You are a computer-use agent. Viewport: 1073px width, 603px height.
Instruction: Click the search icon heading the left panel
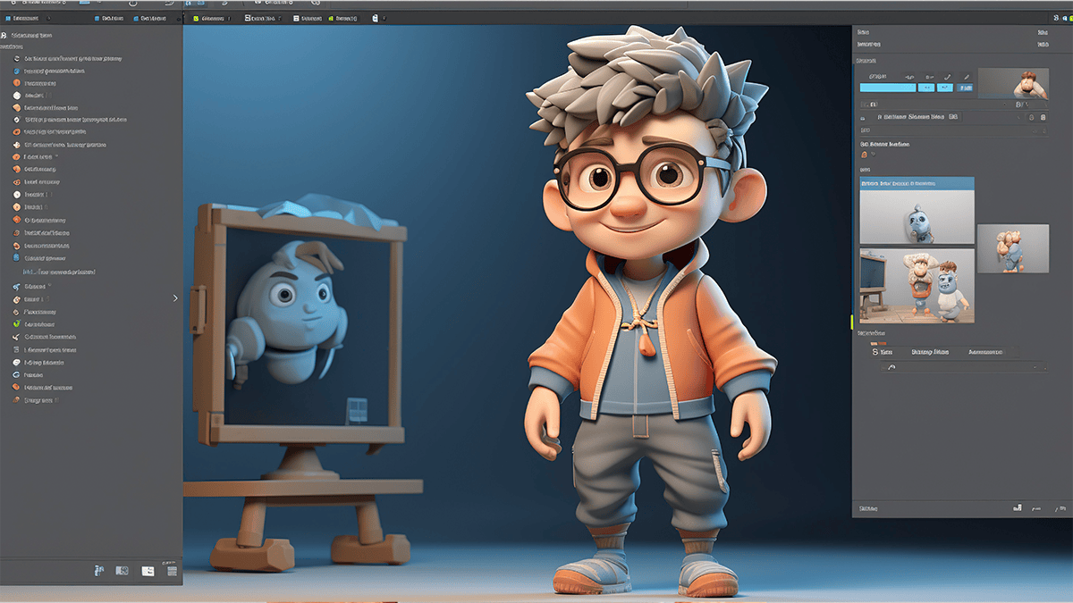click(5, 36)
